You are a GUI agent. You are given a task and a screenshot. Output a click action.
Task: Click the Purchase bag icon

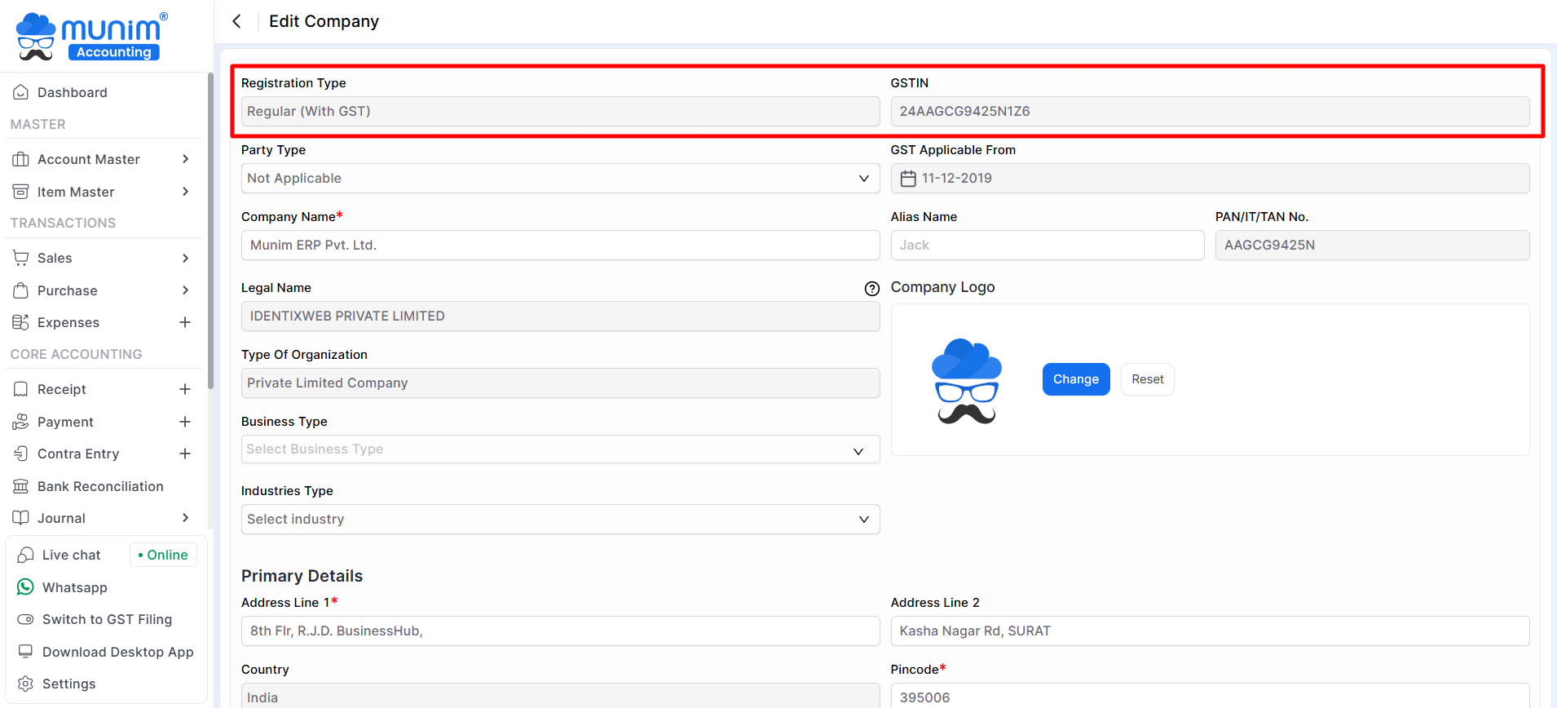pos(21,290)
